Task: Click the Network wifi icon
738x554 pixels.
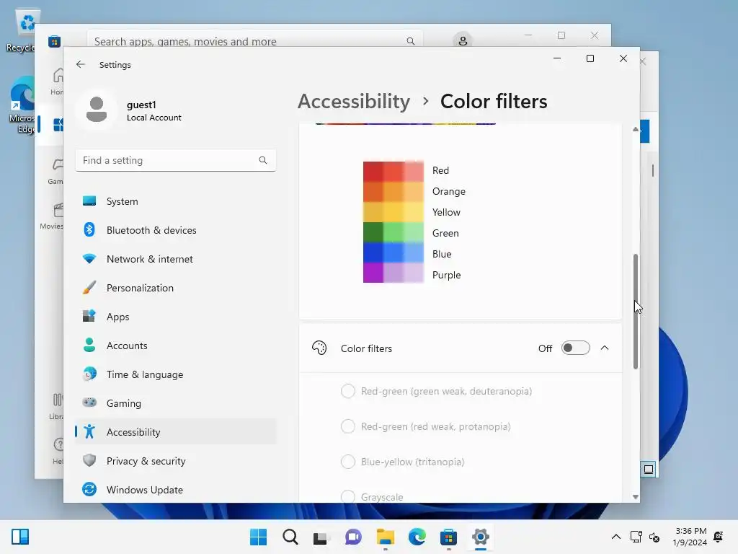Action: coord(89,259)
